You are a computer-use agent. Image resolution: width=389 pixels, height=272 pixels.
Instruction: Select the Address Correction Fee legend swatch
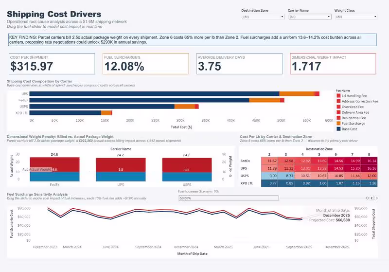click(338, 101)
